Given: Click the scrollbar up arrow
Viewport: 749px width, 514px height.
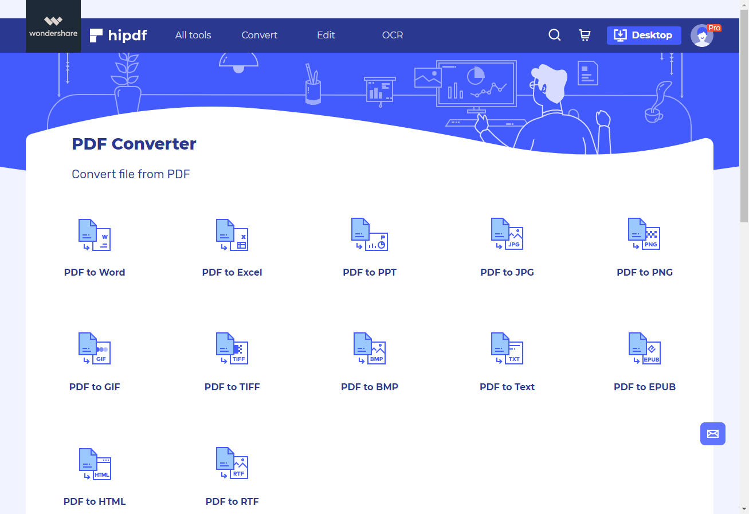Looking at the screenshot, I should 744,5.
